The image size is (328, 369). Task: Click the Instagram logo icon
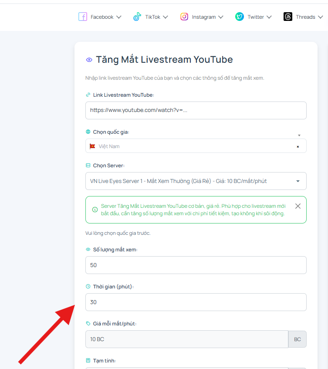184,17
